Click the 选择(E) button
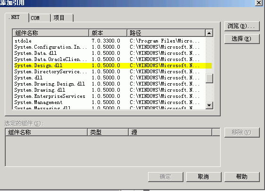Image resolution: width=265 pixels, height=191 pixels. point(242,39)
